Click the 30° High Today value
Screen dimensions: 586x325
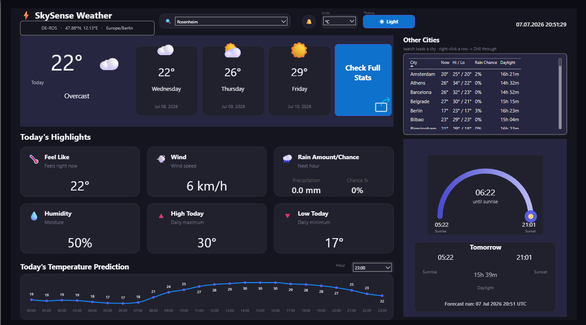coord(207,243)
